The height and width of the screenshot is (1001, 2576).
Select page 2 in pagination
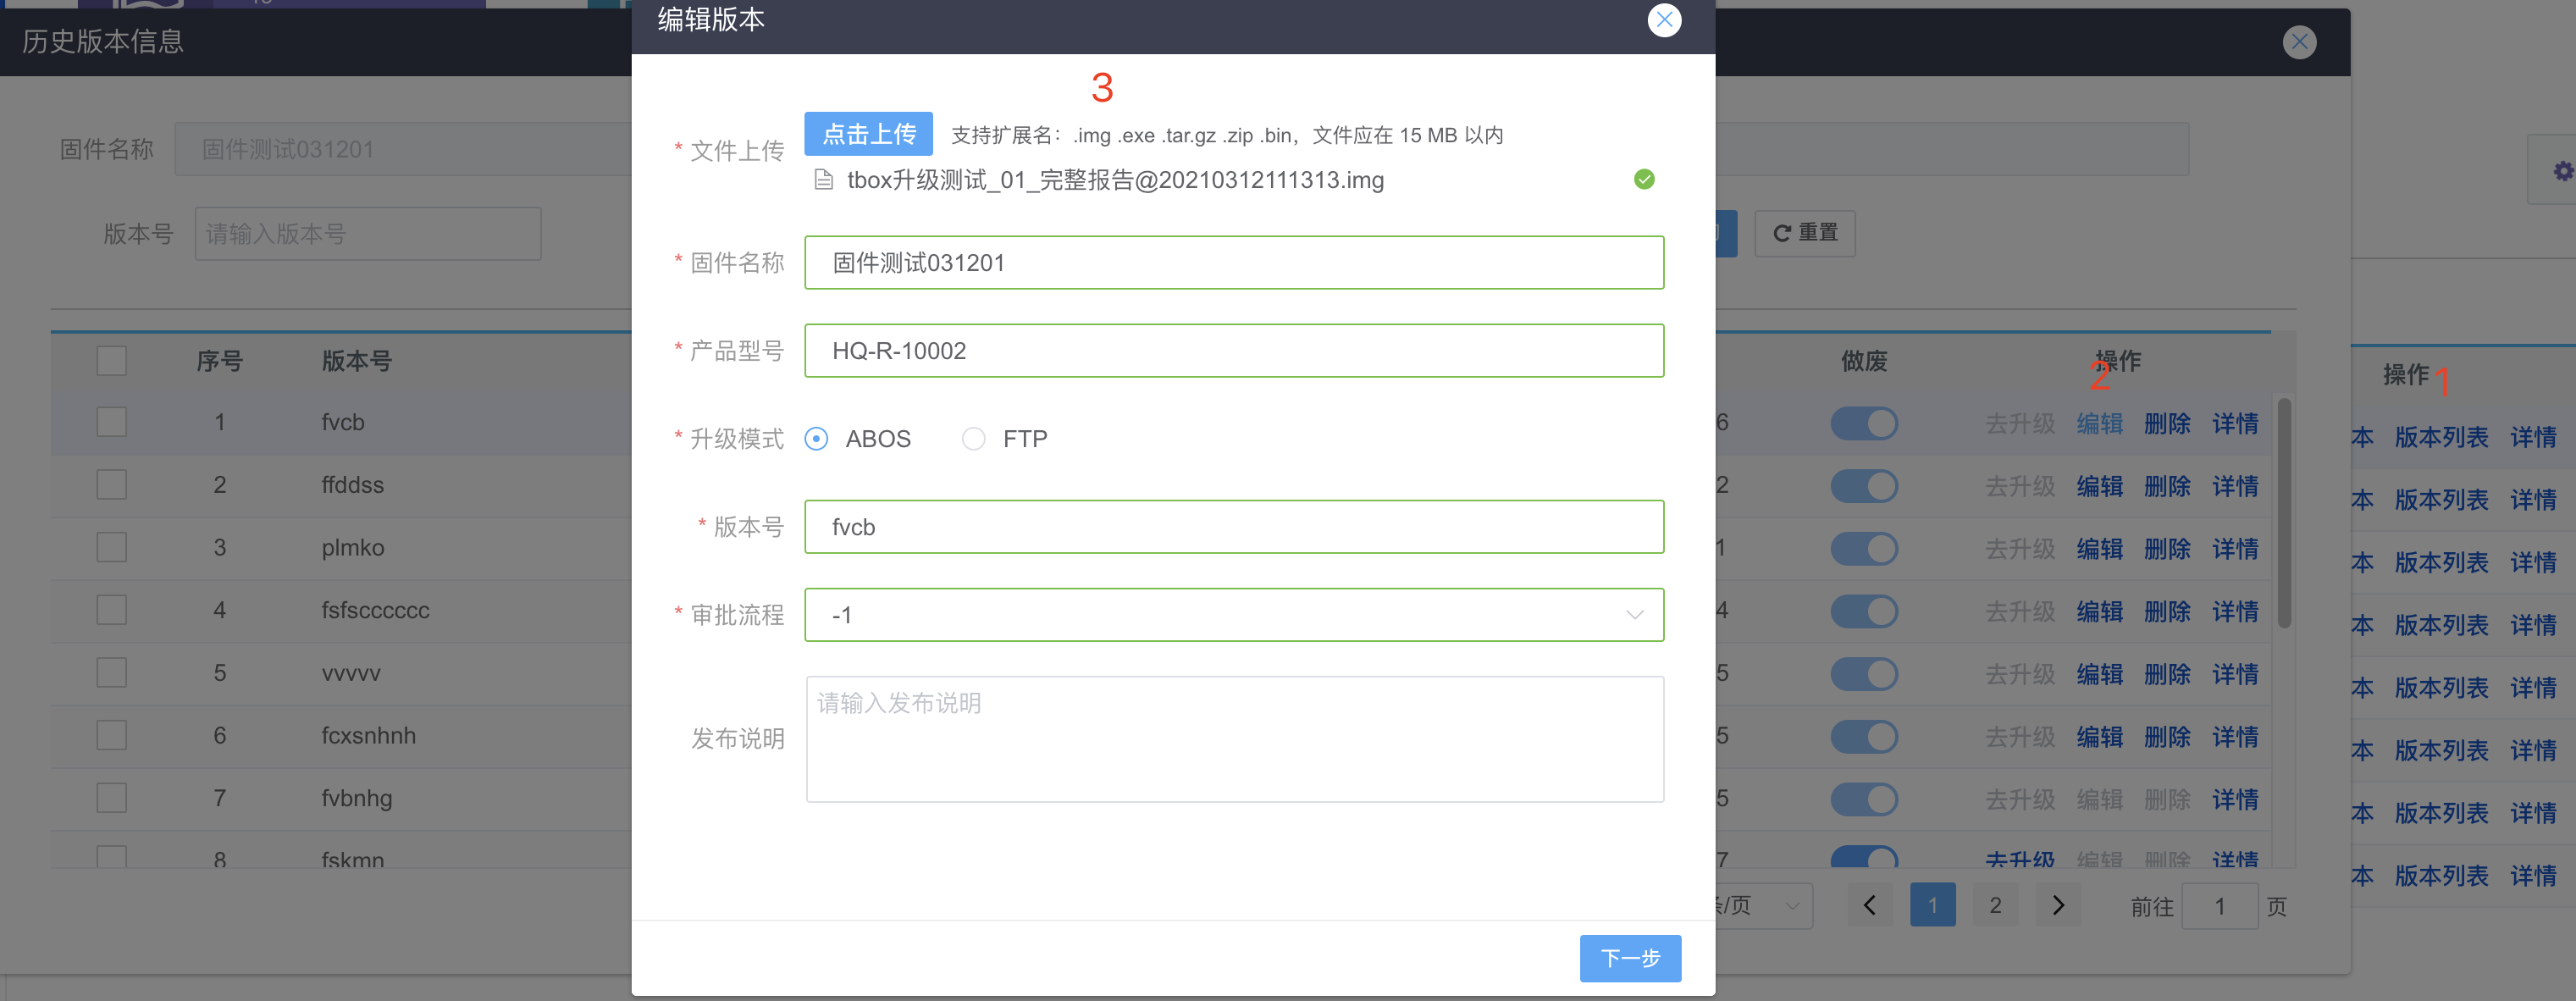(1995, 906)
